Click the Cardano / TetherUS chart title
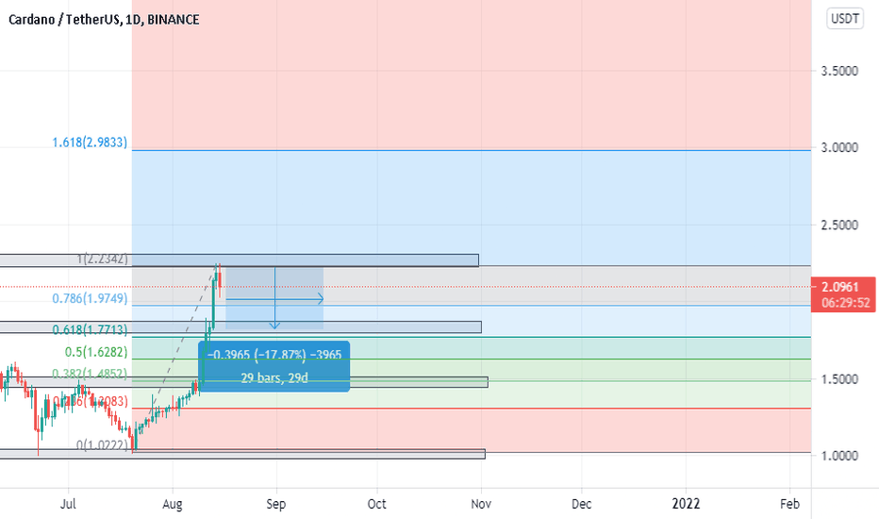 pyautogui.click(x=104, y=20)
